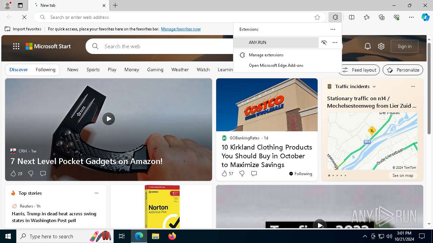Open the Sports category
This screenshot has height=243, width=433.
click(93, 70)
